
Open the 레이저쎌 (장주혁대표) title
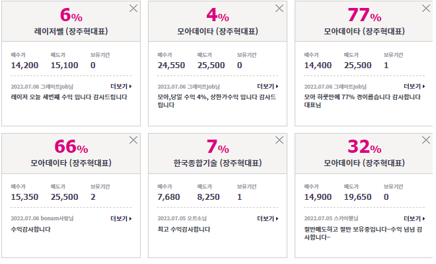coord(71,31)
